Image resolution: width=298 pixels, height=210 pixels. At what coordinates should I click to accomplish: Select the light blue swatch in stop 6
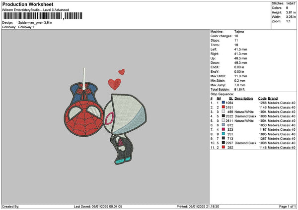pos(223,125)
